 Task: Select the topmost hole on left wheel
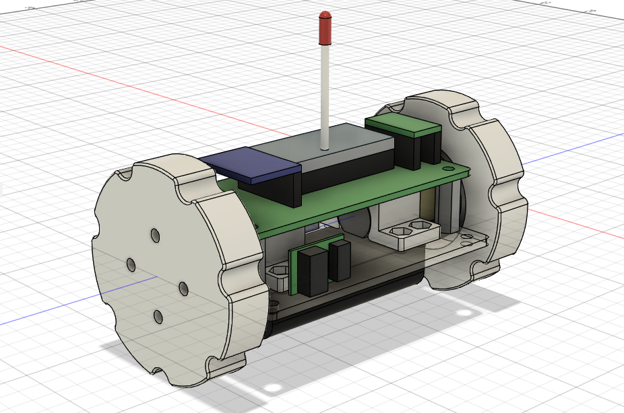click(x=156, y=235)
